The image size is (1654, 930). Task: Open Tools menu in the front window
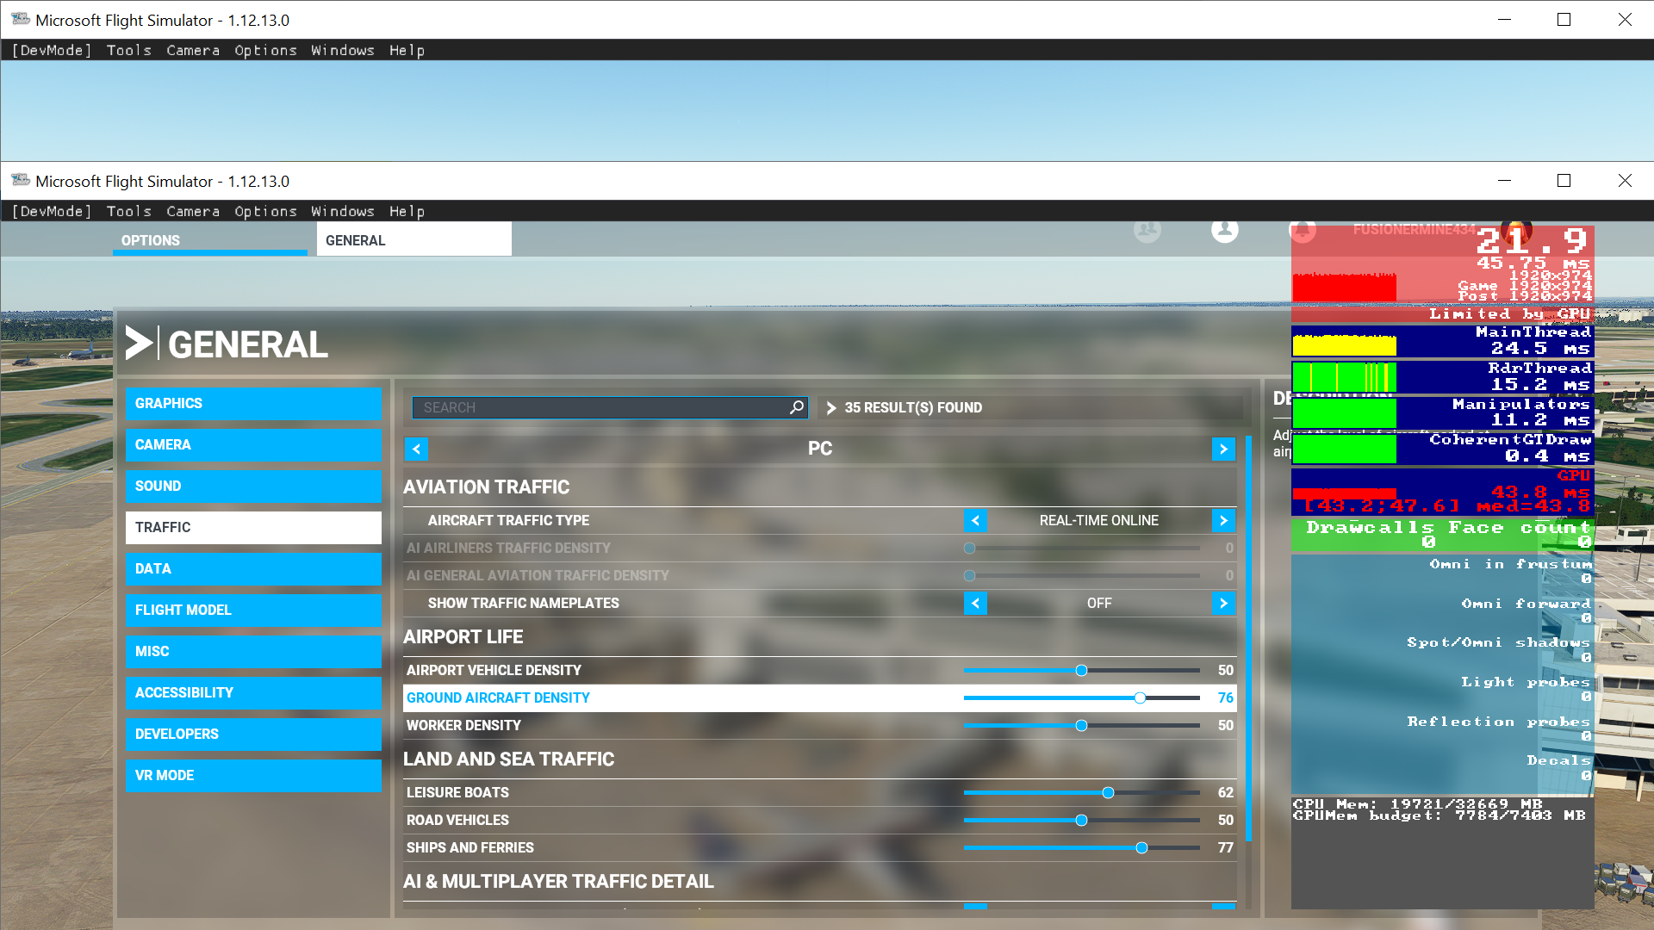(x=129, y=212)
